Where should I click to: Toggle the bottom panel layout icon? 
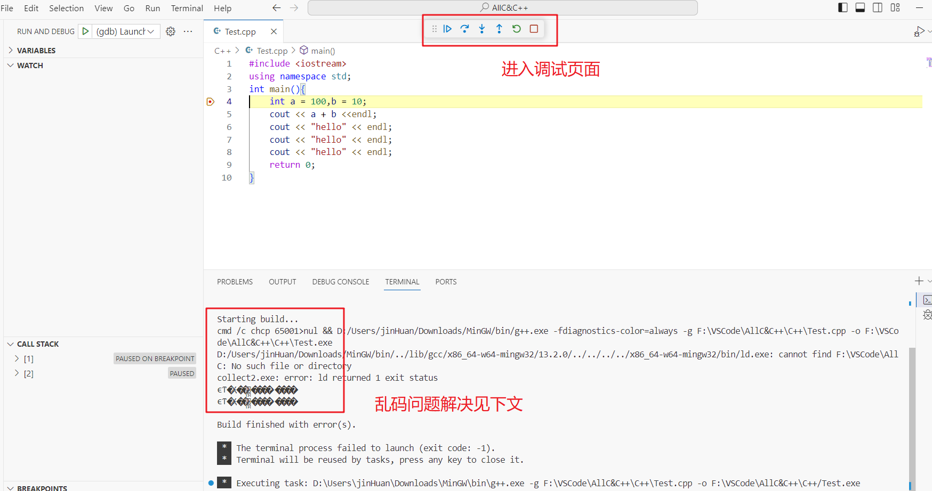[x=860, y=7]
